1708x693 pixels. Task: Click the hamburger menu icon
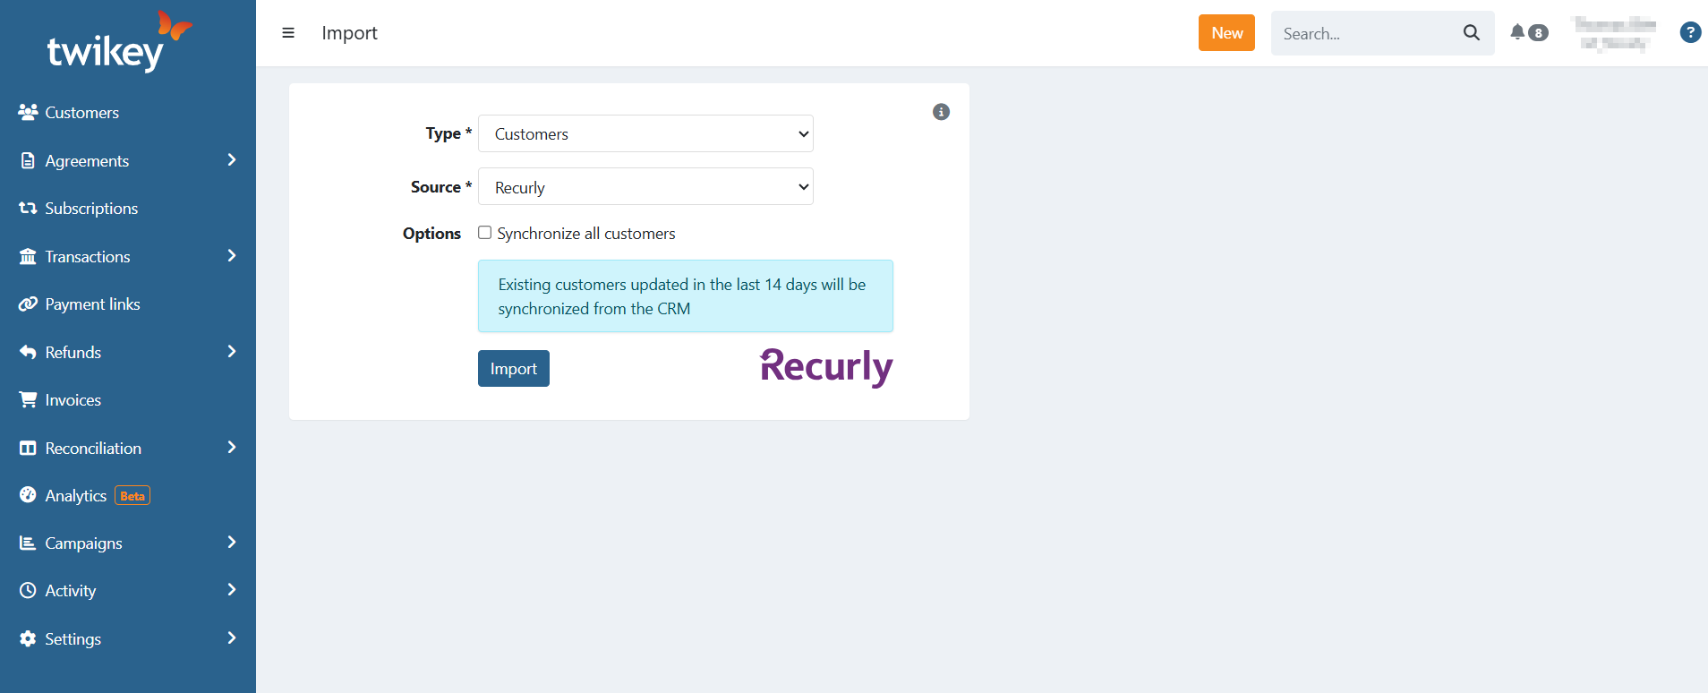coord(288,33)
